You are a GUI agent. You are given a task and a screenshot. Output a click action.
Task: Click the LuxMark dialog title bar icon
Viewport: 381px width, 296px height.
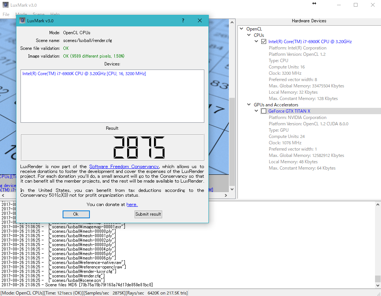(22, 21)
